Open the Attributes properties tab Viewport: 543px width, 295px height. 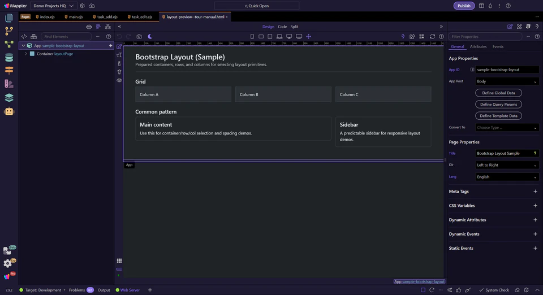click(x=479, y=47)
